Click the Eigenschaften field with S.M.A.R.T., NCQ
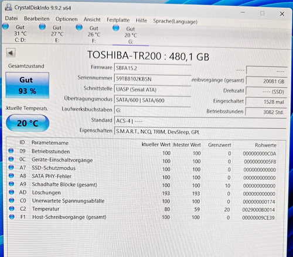Viewport: 293px width, 257px height. coord(200,131)
